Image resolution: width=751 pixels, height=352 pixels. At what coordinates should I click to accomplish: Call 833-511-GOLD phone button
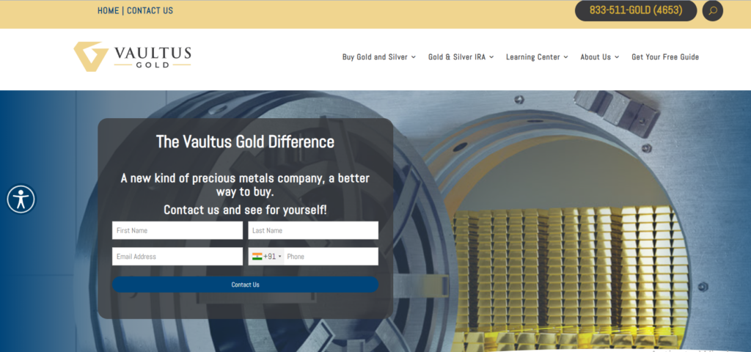(x=636, y=10)
